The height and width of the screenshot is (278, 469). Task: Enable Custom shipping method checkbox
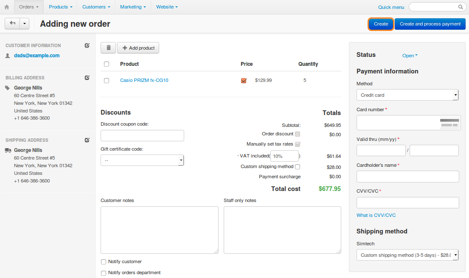(x=297, y=167)
